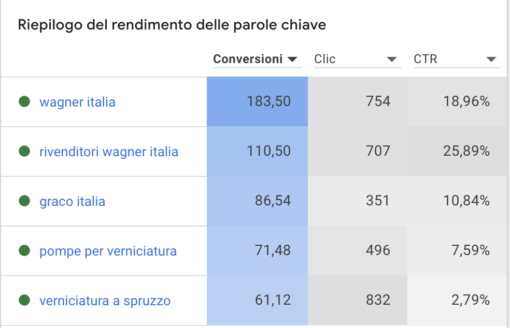510x328 pixels.
Task: Click green status dot beside rivenditori wagner italia
Action: point(24,151)
